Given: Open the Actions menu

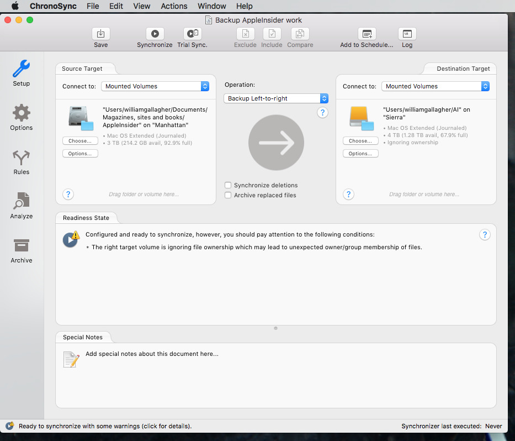Looking at the screenshot, I should tap(174, 6).
